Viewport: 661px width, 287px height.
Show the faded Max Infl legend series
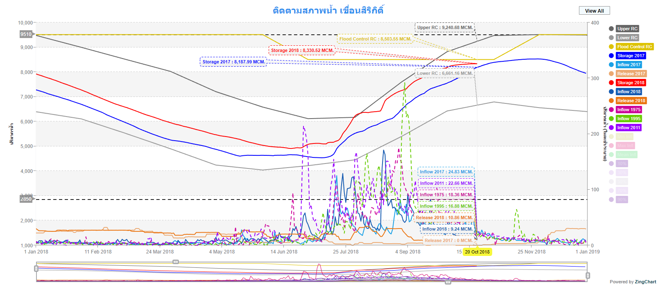tap(625, 146)
